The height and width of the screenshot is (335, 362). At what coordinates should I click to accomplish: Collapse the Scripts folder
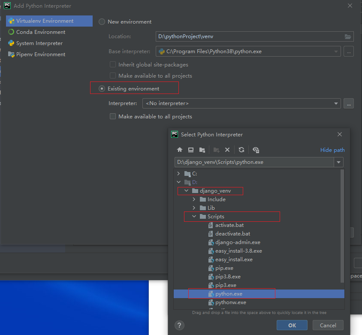tap(193, 216)
